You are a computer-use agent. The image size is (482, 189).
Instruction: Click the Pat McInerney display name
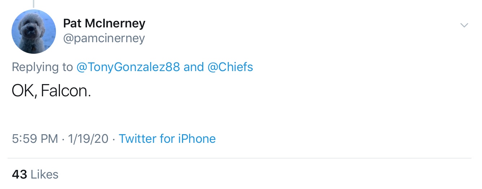coord(104,23)
